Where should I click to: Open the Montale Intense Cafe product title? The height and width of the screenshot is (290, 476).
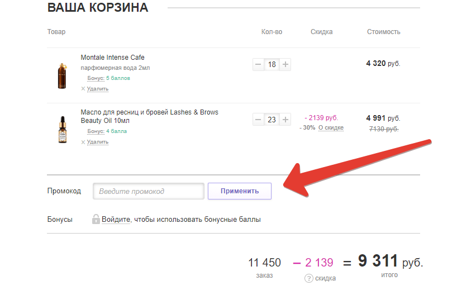point(112,58)
